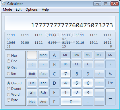Click the RoR rotate right button

[x=32, y=74]
